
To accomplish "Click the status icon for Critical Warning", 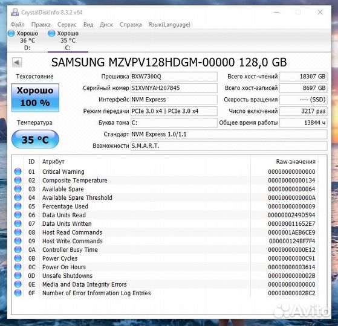I will (x=18, y=171).
